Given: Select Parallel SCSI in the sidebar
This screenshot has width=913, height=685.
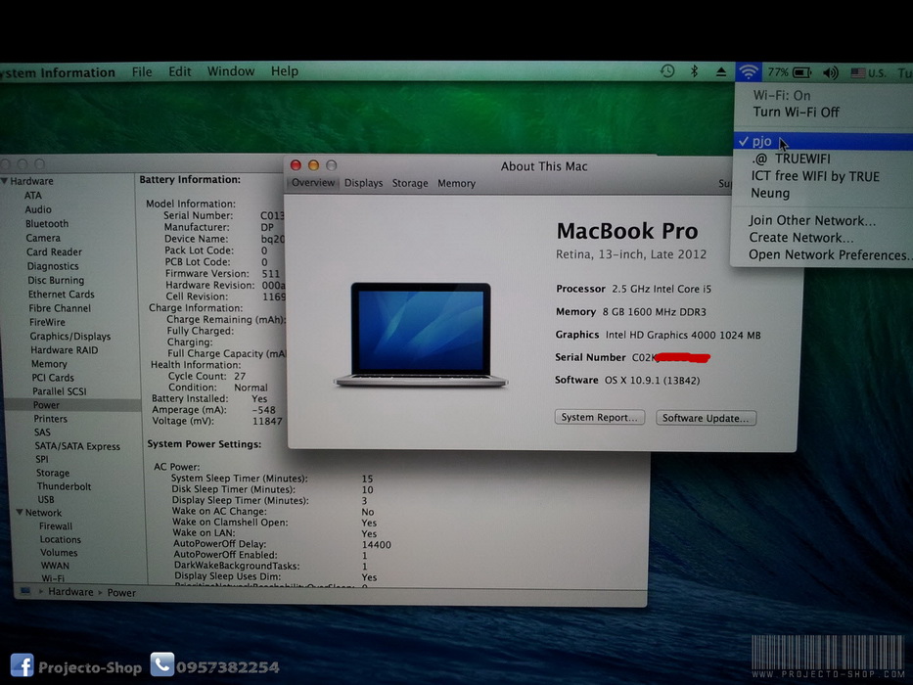Looking at the screenshot, I should point(59,391).
